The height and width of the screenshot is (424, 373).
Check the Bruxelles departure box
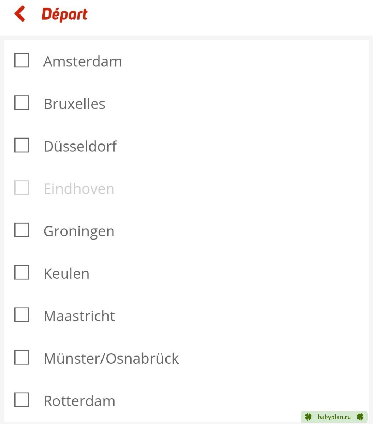(22, 102)
